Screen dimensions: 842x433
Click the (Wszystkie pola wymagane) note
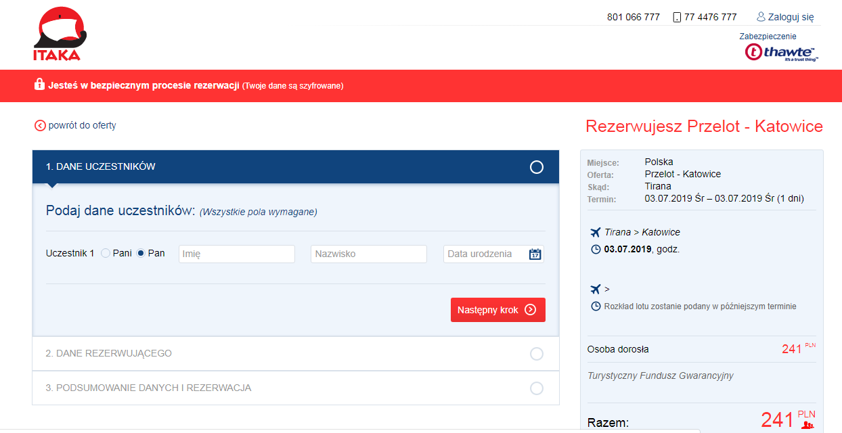(x=258, y=212)
